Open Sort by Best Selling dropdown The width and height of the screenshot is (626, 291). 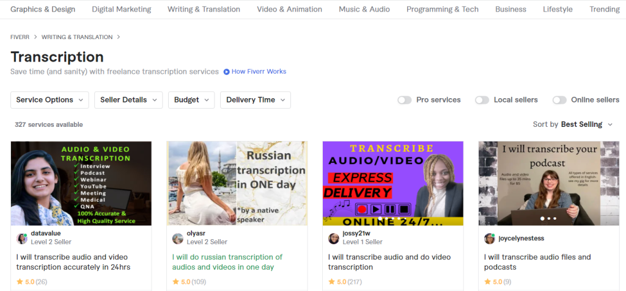coord(572,124)
